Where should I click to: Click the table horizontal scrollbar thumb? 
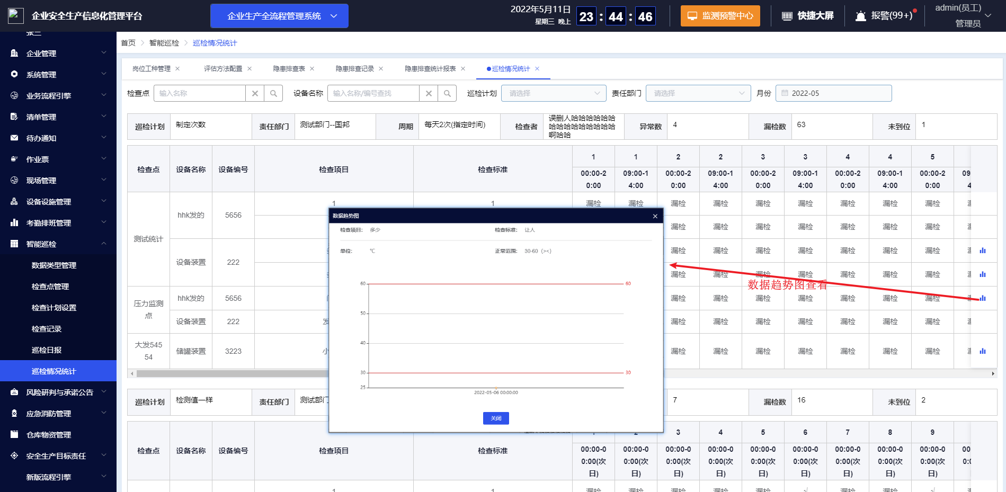click(x=232, y=373)
